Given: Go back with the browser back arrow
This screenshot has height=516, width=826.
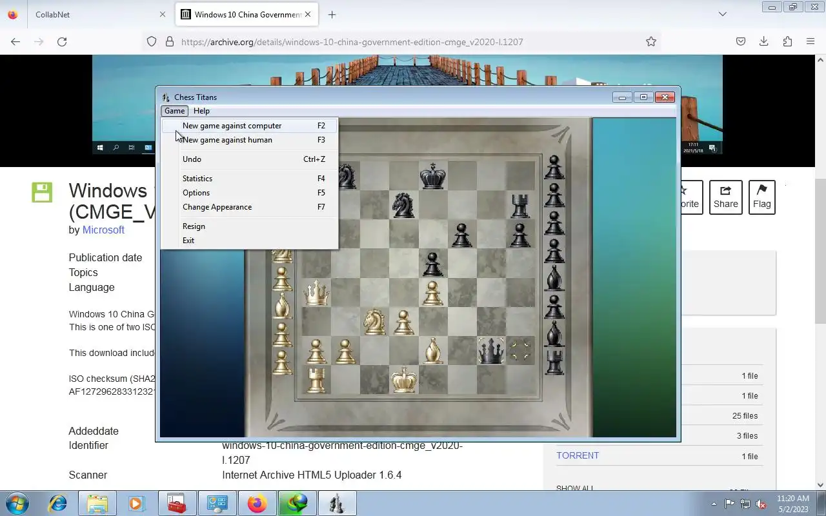Looking at the screenshot, I should point(15,41).
